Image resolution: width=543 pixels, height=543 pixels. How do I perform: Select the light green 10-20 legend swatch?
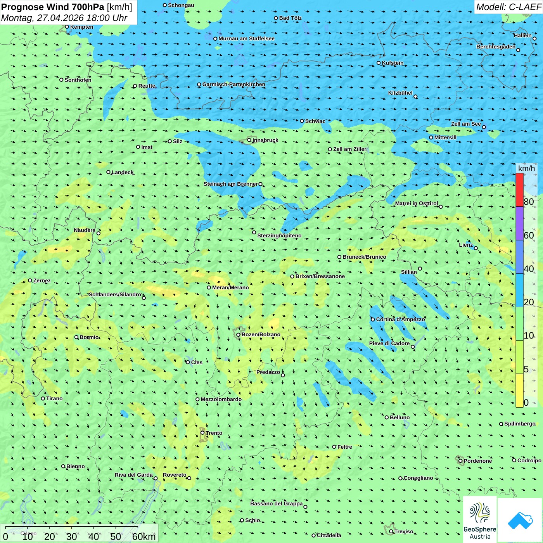[519, 324]
